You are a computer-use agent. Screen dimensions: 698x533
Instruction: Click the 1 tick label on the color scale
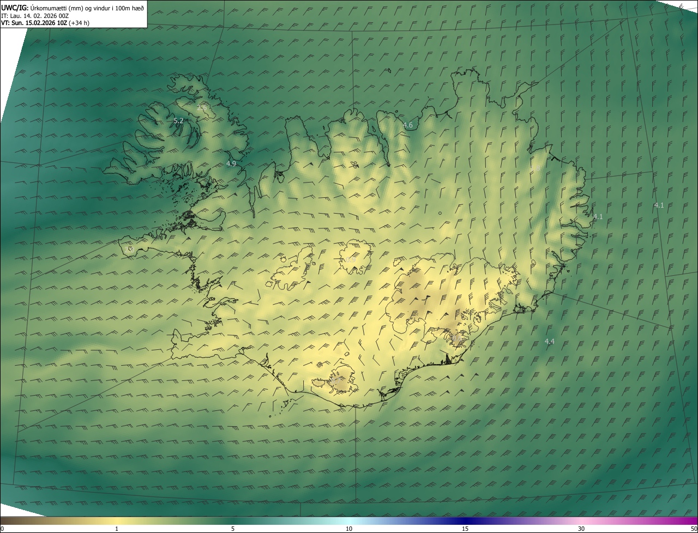click(117, 529)
